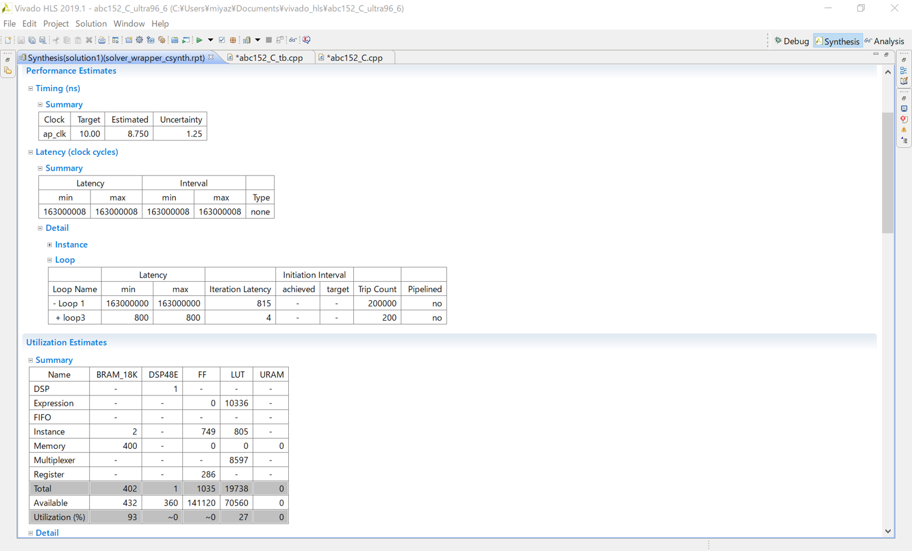This screenshot has width=912, height=551.
Task: Click the Trip Count value 200000
Action: tap(382, 304)
